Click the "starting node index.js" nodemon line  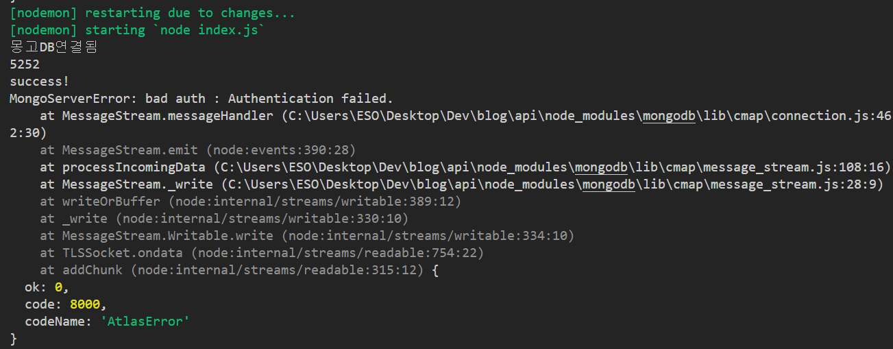click(137, 30)
